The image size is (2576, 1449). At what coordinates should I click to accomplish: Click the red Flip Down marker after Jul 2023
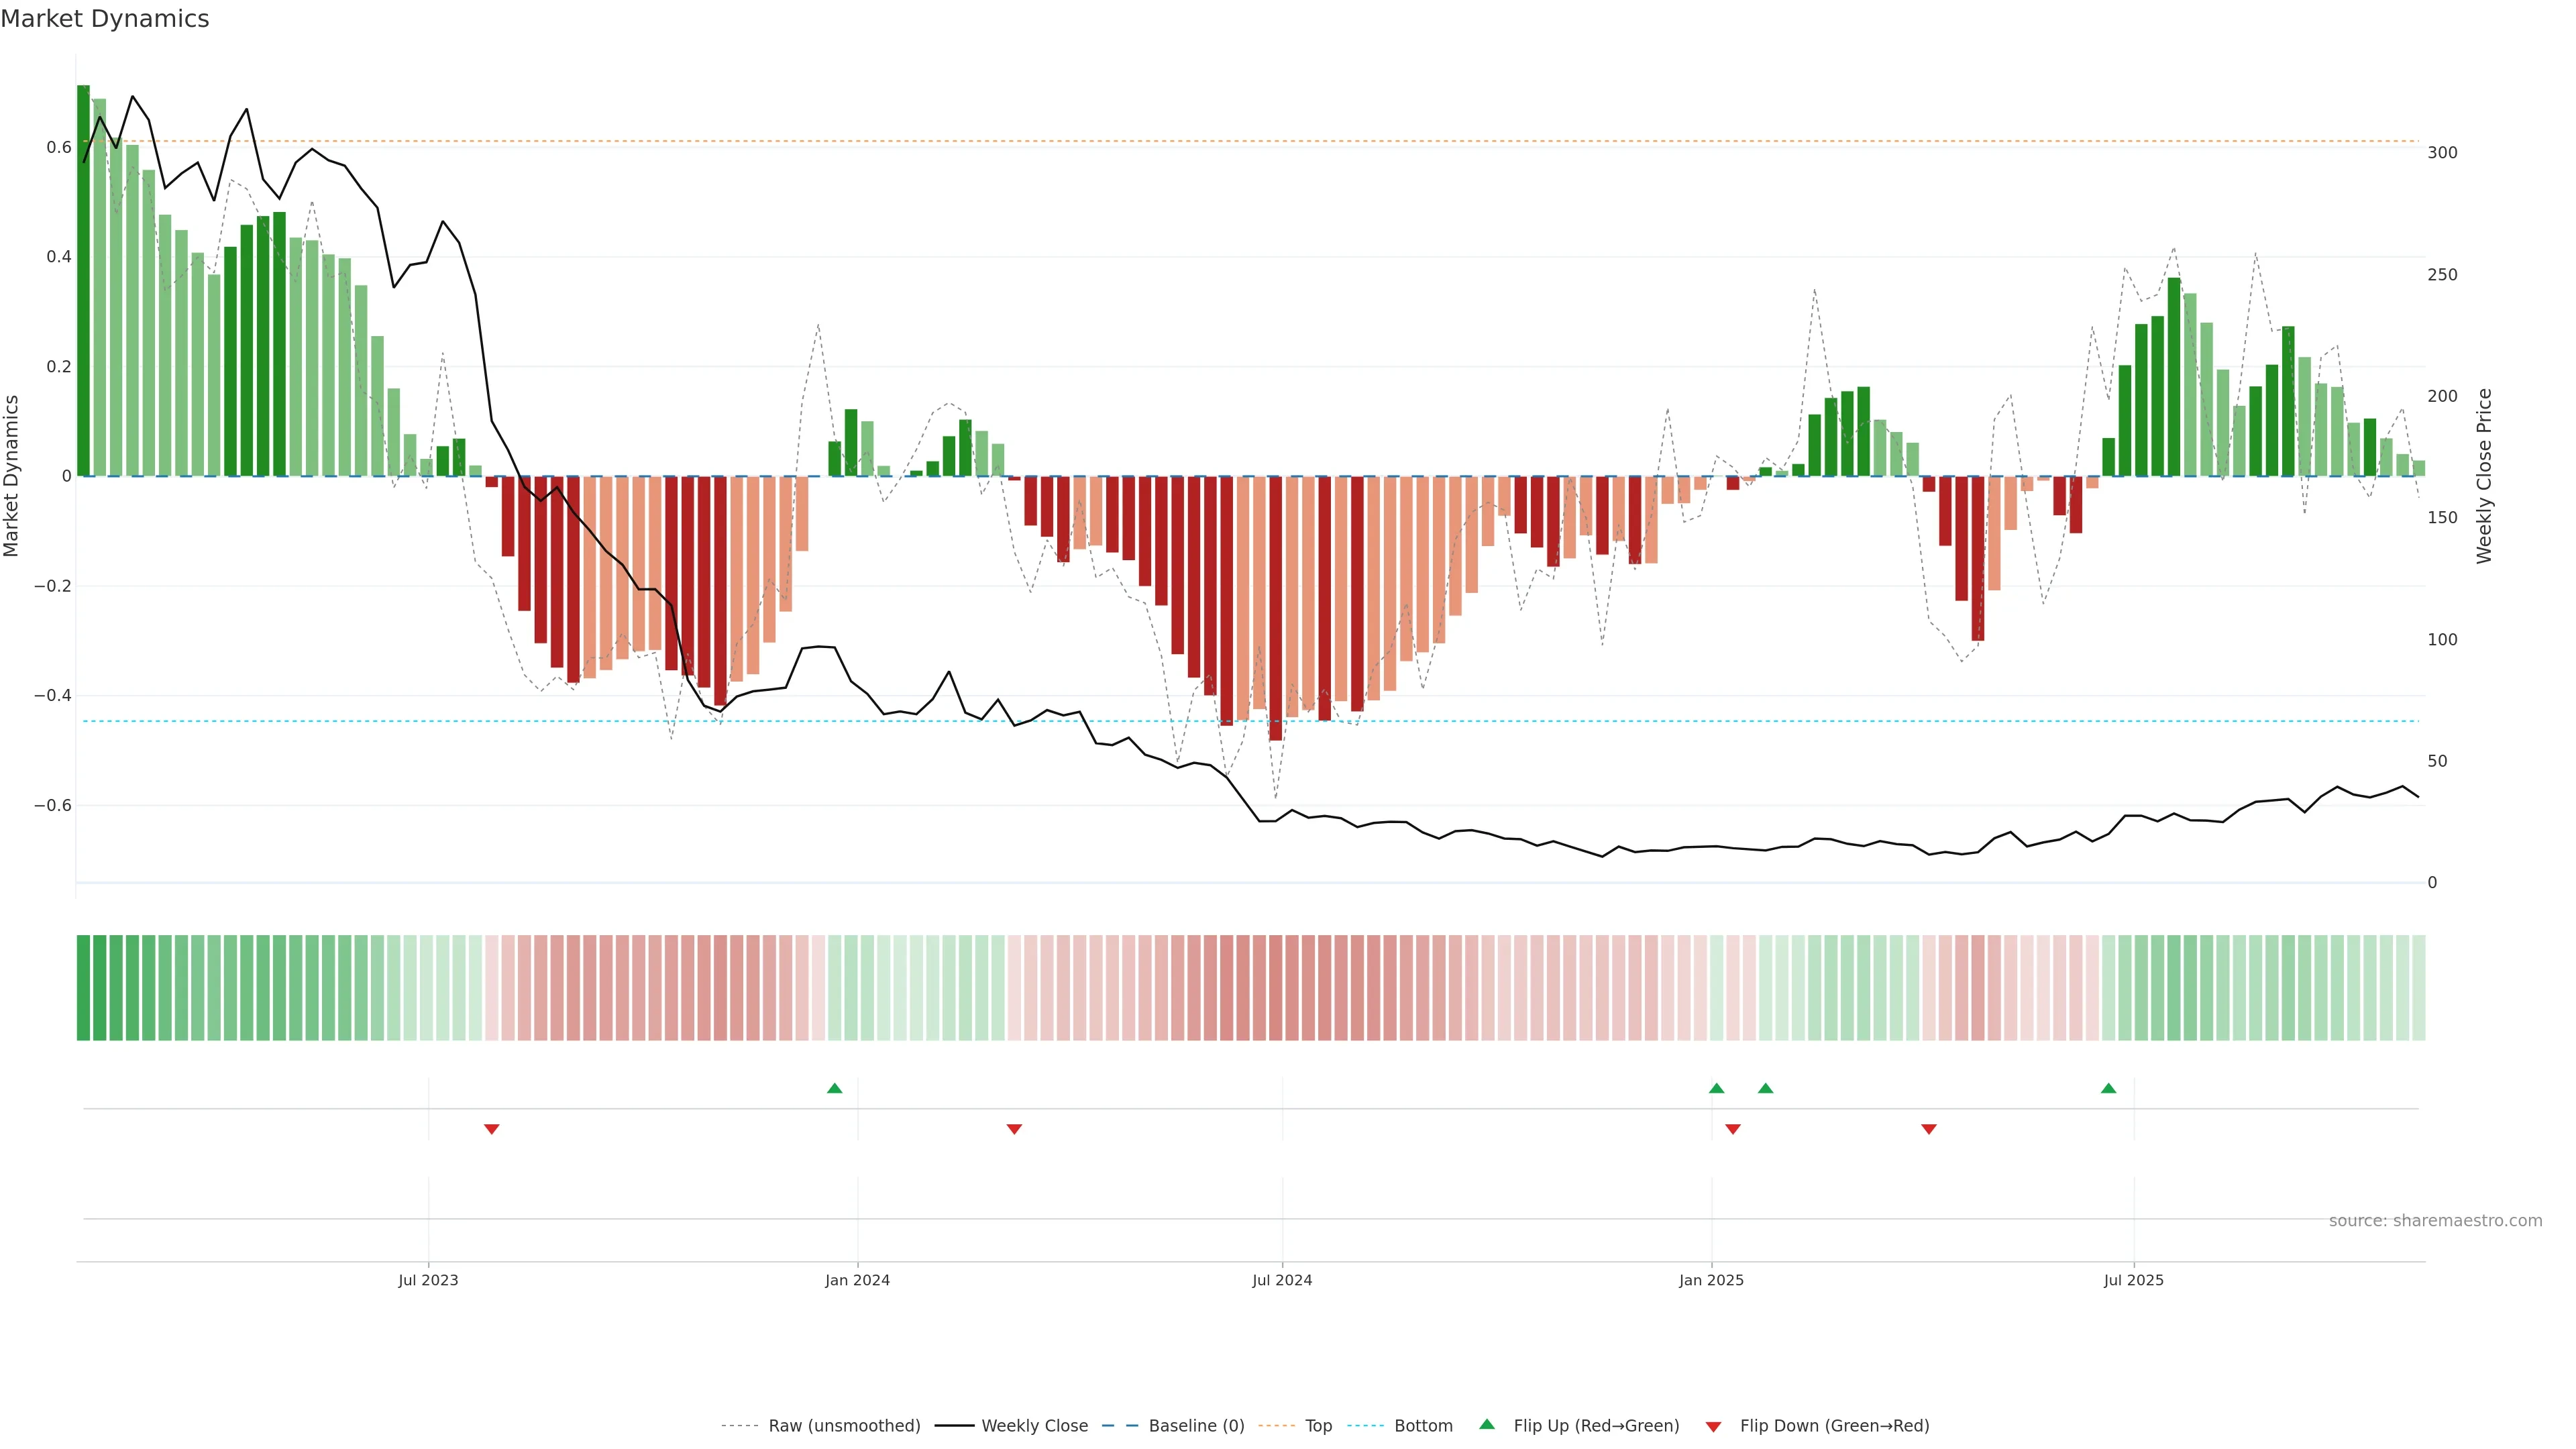click(491, 1129)
